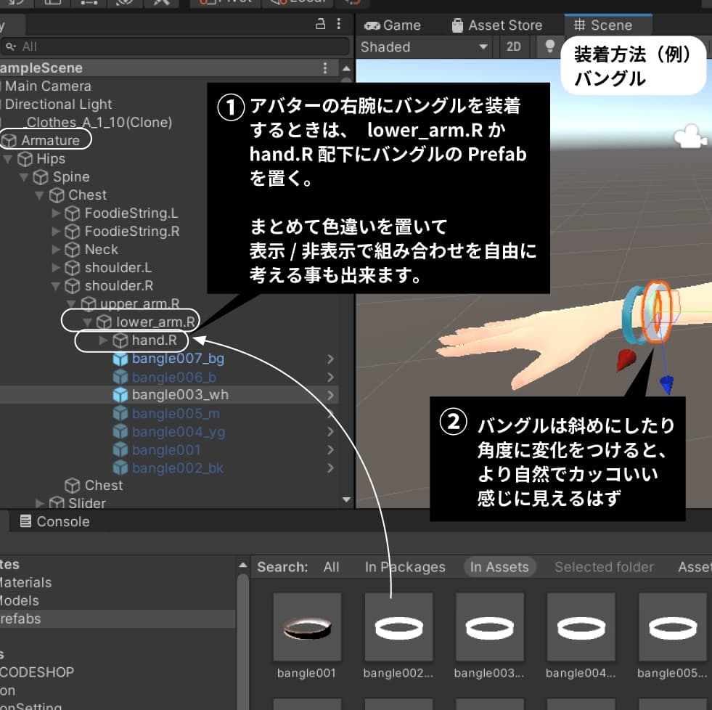Screen dimensions: 712x710
Task: Select the bangle002 thumbnail in the project browser
Action: pyautogui.click(x=398, y=627)
